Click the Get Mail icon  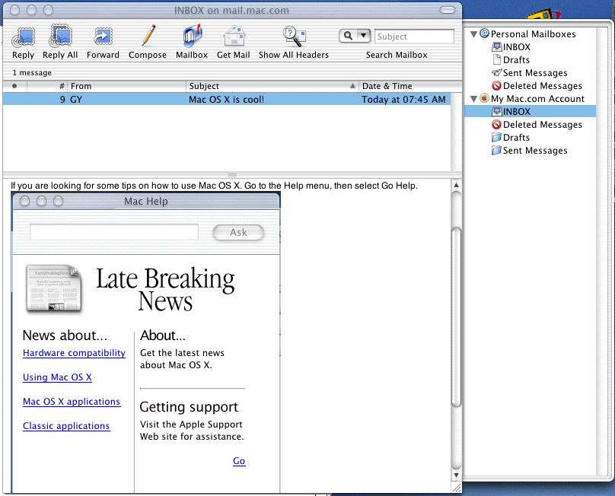[x=234, y=36]
